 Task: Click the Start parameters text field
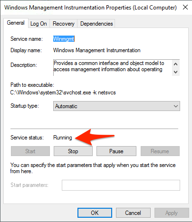121,185
